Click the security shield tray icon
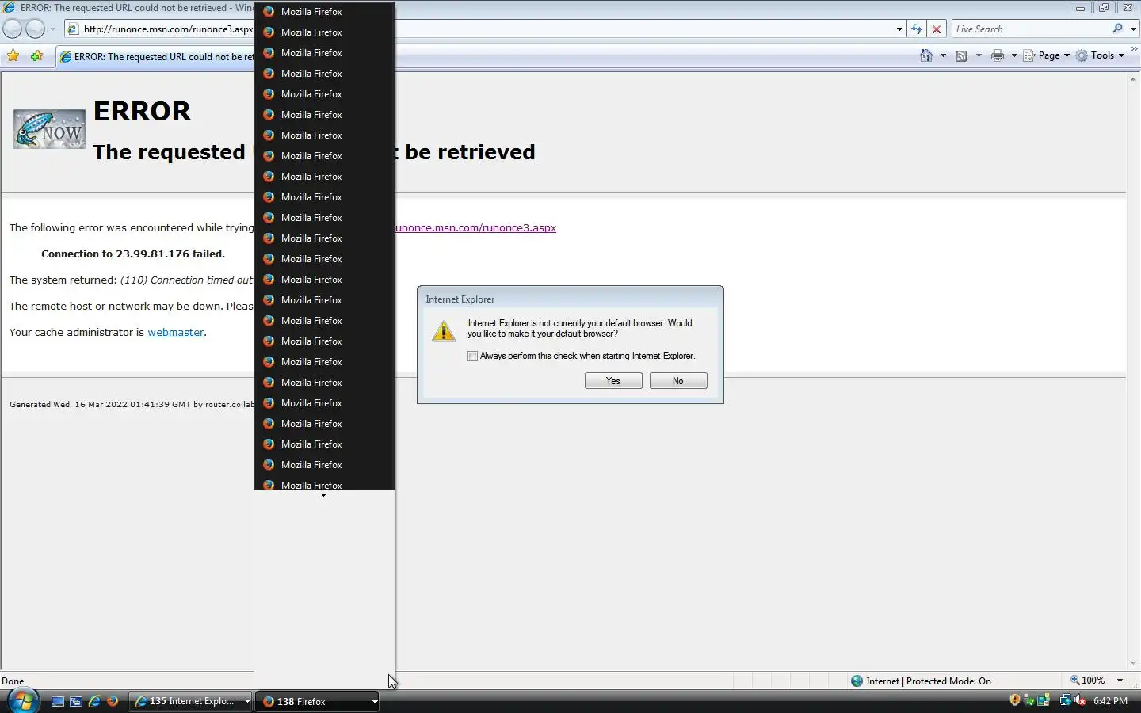 pos(1015,700)
